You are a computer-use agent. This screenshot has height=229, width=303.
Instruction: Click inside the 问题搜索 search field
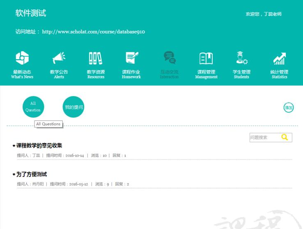pyautogui.click(x=264, y=138)
